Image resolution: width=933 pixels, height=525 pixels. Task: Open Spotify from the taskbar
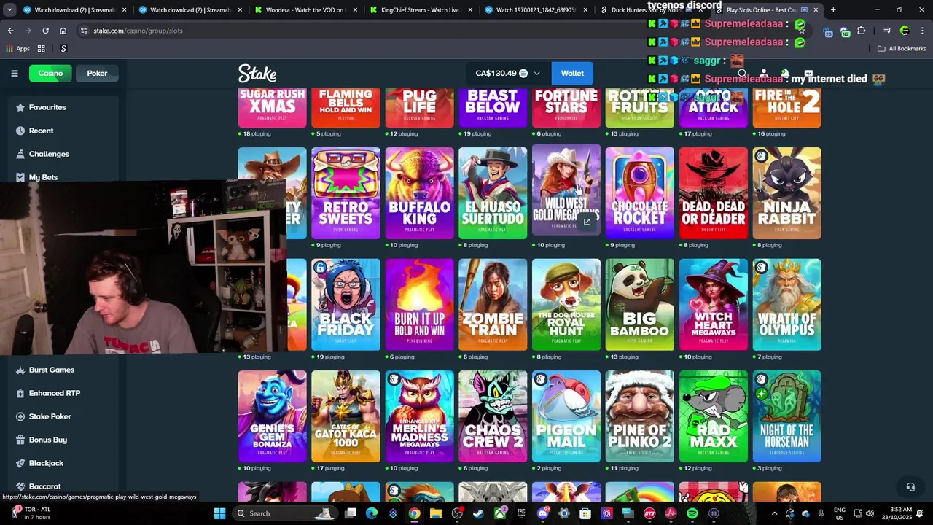[692, 513]
